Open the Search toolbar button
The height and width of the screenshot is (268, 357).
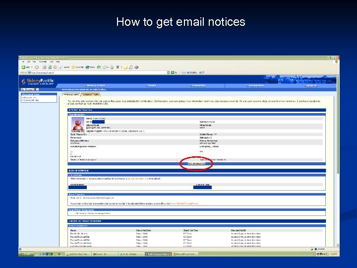point(64,67)
